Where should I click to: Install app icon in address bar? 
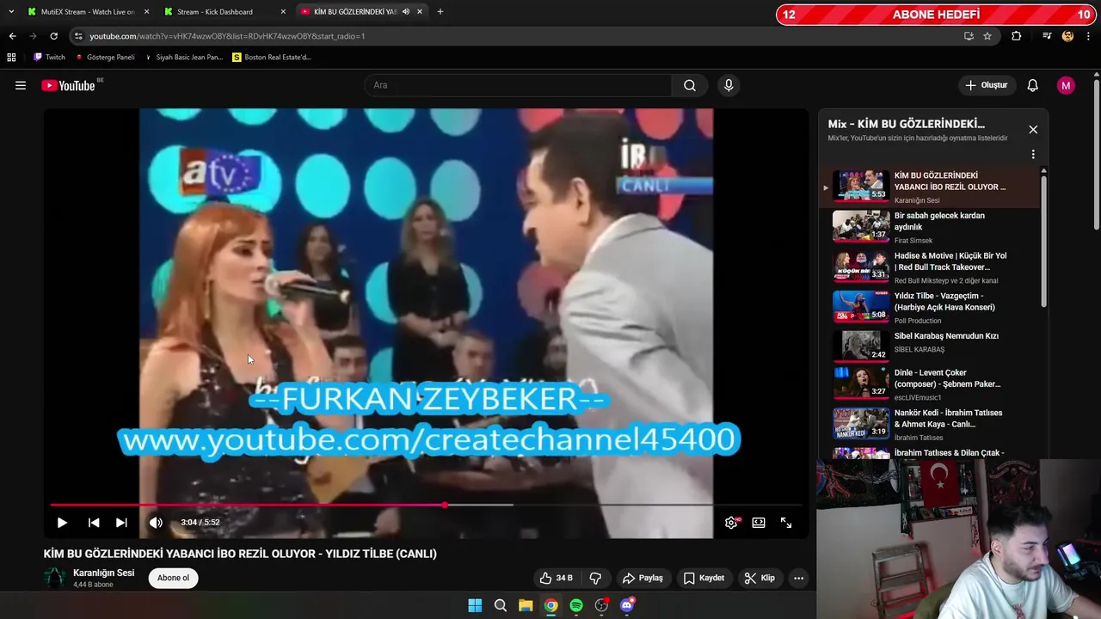pyautogui.click(x=969, y=36)
